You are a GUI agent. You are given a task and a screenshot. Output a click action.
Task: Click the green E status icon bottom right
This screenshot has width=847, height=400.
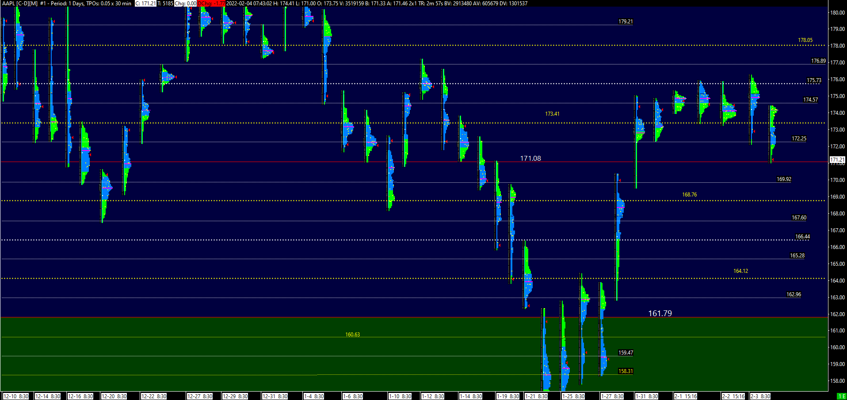point(842,396)
